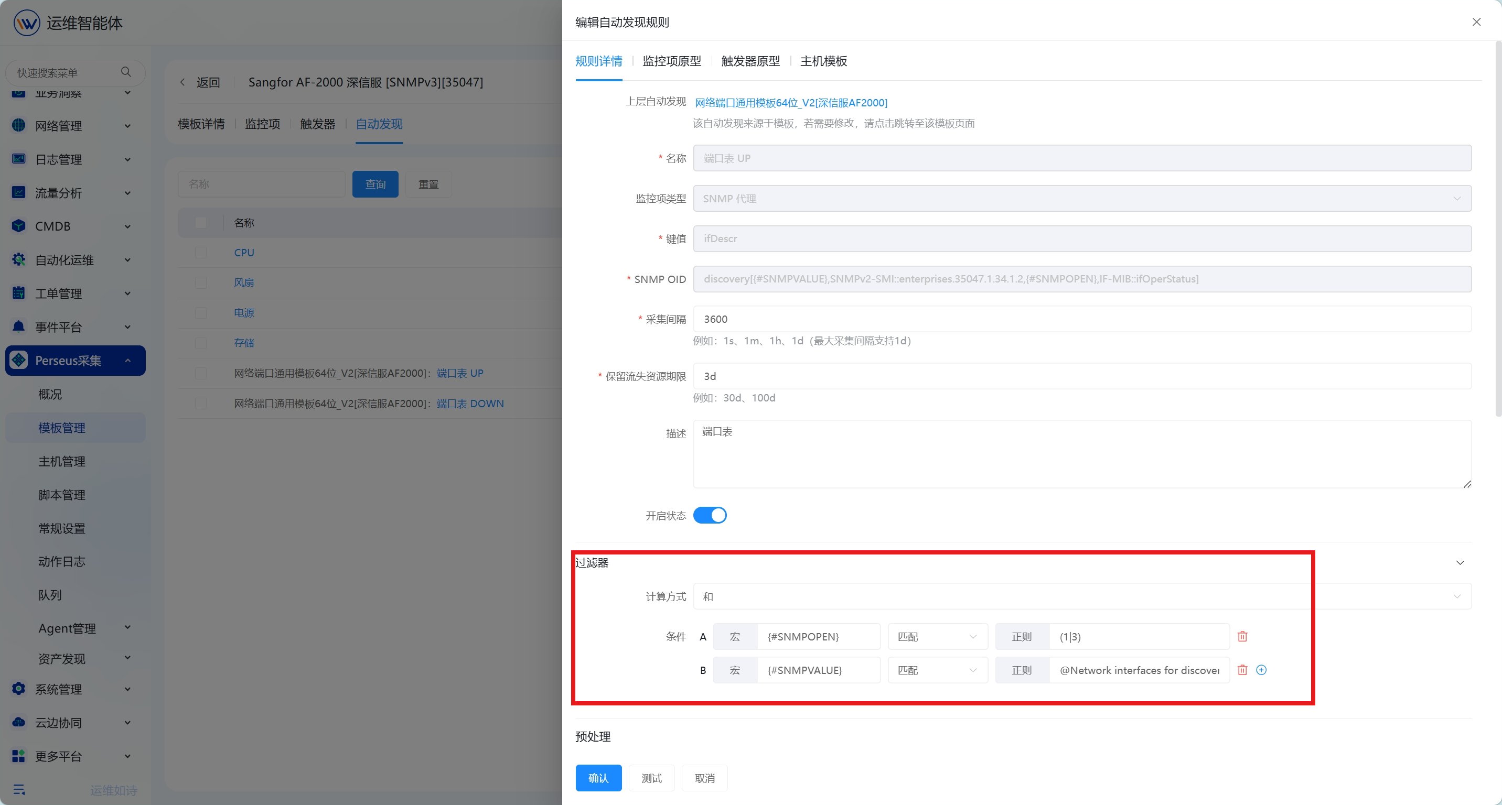Open the 计算方式 dropdown
The width and height of the screenshot is (1502, 805).
pos(1082,596)
